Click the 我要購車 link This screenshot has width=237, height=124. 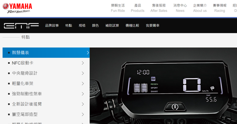[x=152, y=25]
